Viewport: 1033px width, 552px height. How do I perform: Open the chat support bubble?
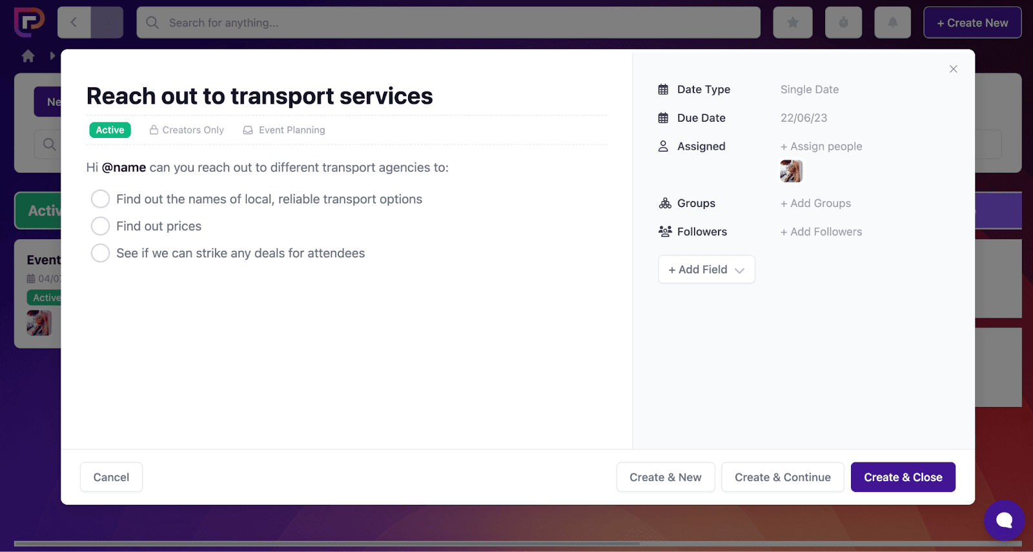click(x=1004, y=520)
